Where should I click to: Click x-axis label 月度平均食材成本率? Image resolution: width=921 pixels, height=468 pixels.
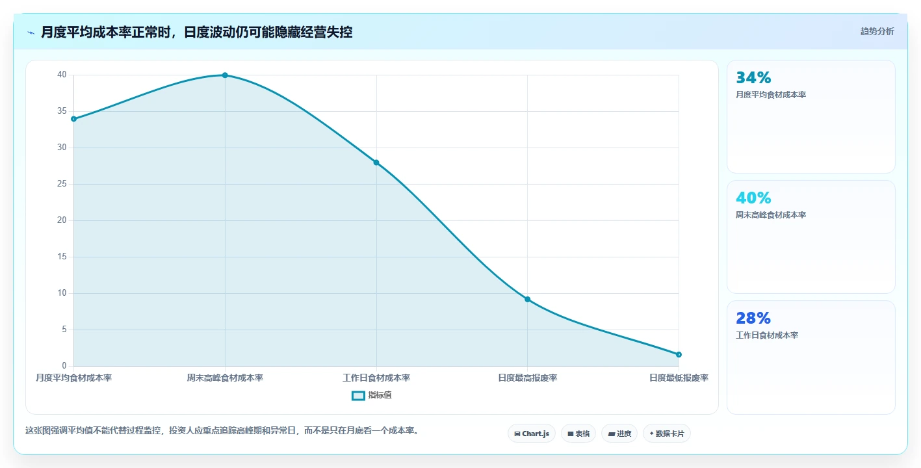[x=73, y=378]
